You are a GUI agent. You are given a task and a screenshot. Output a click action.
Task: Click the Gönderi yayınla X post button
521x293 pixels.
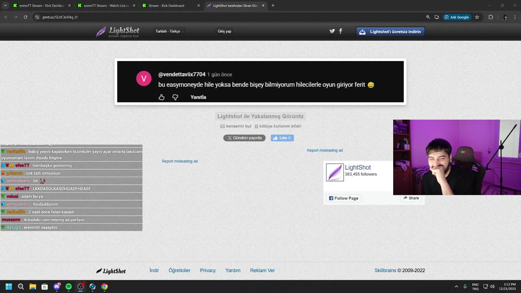(244, 138)
